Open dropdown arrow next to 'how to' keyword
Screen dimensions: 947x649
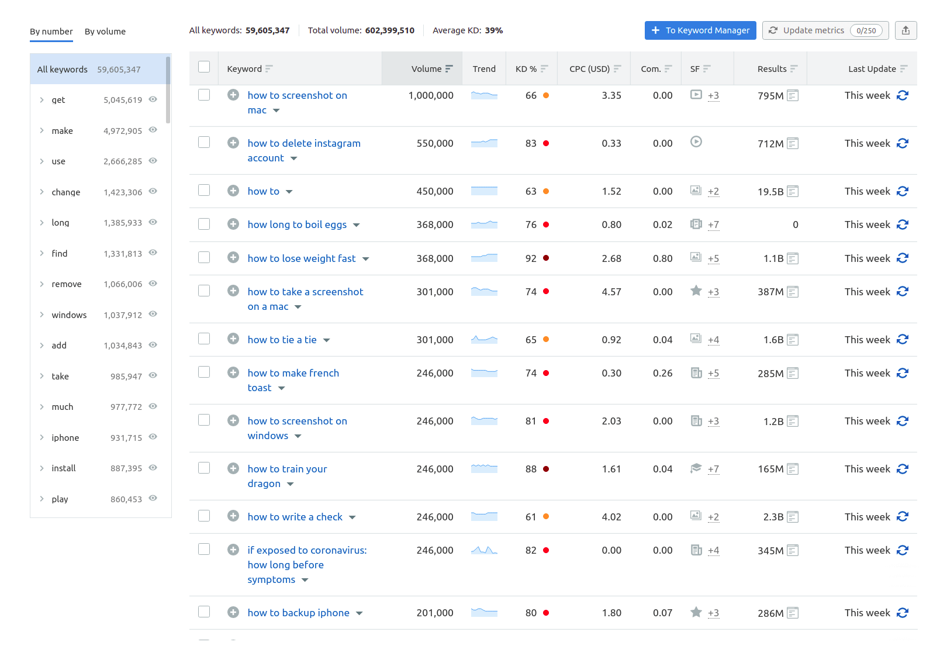point(289,192)
